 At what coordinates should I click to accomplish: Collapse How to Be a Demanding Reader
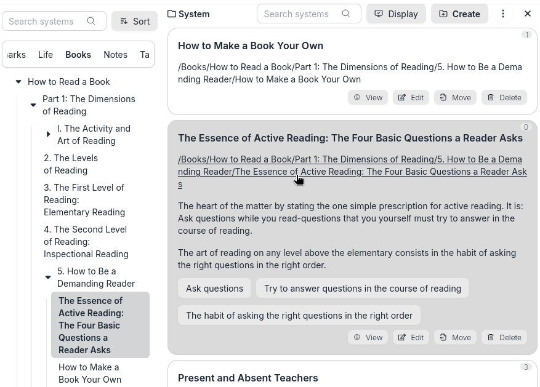pos(48,277)
